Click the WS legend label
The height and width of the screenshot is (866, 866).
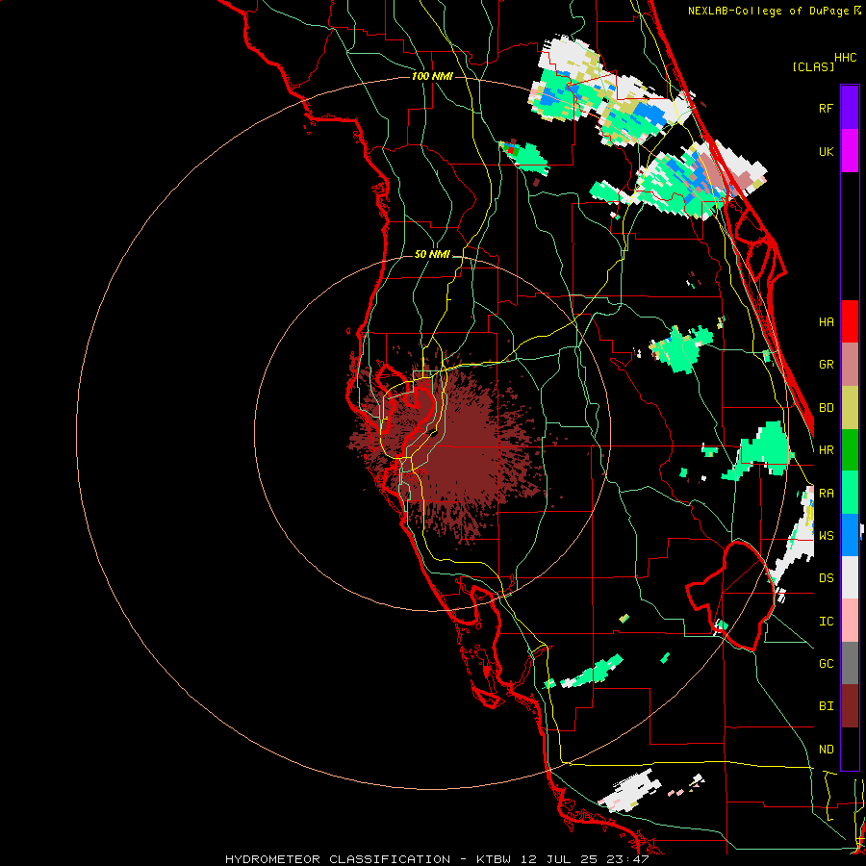[827, 535]
